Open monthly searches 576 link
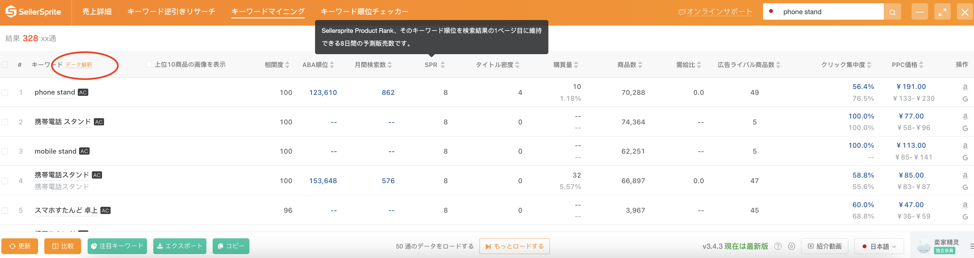 tap(388, 181)
